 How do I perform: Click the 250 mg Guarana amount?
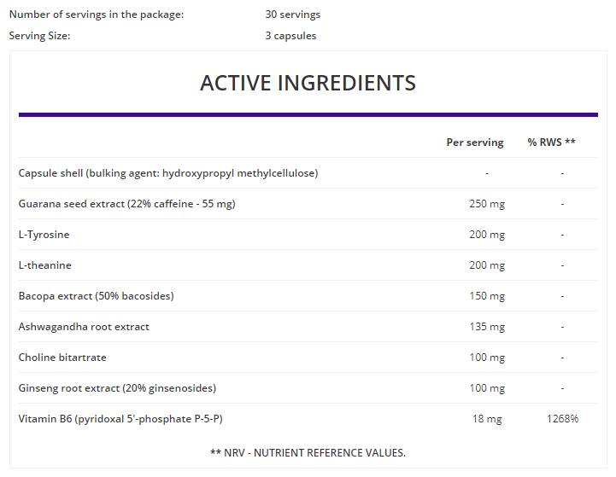click(x=487, y=204)
